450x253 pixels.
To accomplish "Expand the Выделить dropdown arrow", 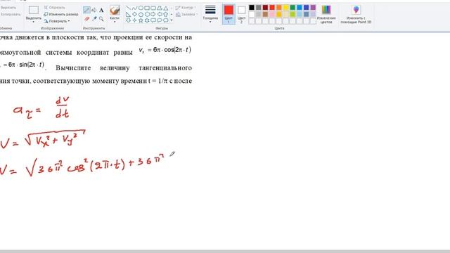I will 34,22.
